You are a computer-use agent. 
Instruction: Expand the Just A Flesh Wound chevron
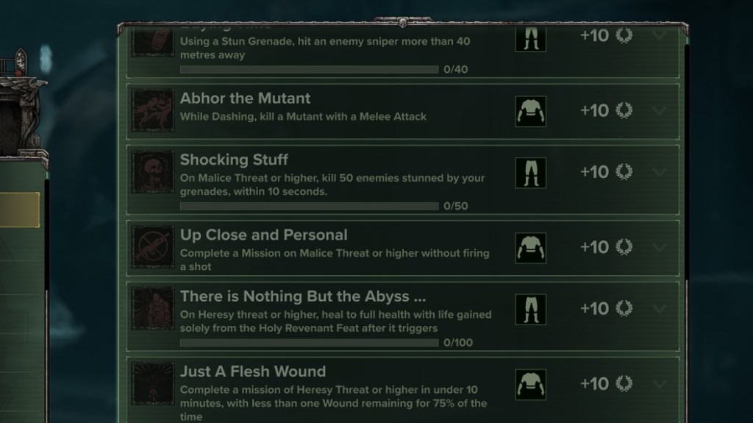click(x=660, y=383)
